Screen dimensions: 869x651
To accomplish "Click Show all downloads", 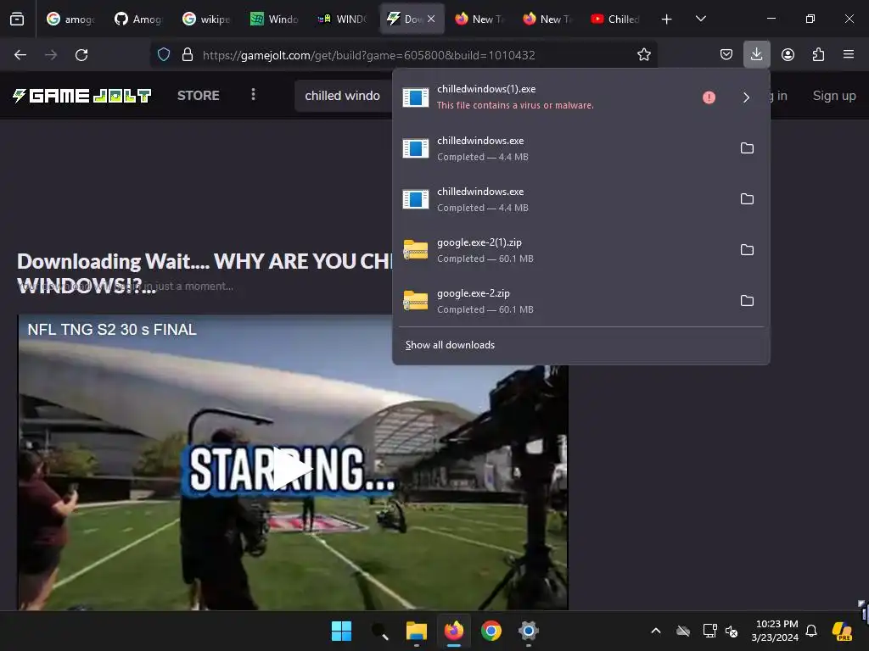I will (450, 345).
